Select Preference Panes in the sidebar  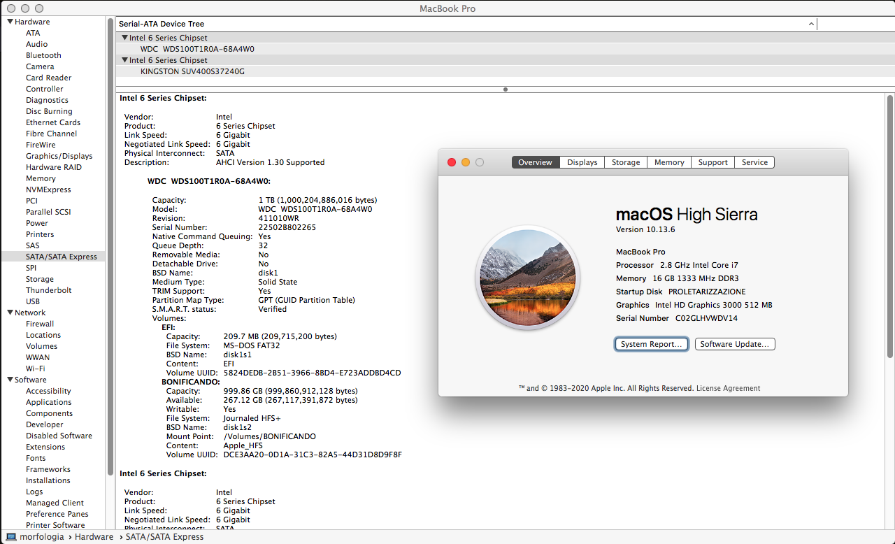click(x=57, y=514)
